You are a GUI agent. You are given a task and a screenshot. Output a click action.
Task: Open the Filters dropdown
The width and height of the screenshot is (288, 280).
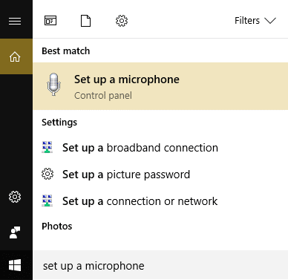tap(255, 21)
